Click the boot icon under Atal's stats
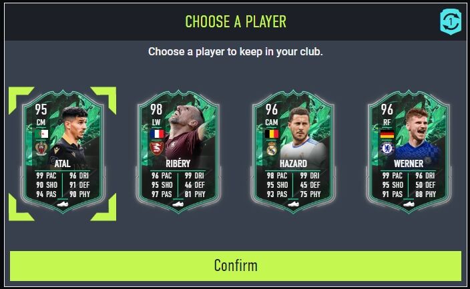 [63, 204]
